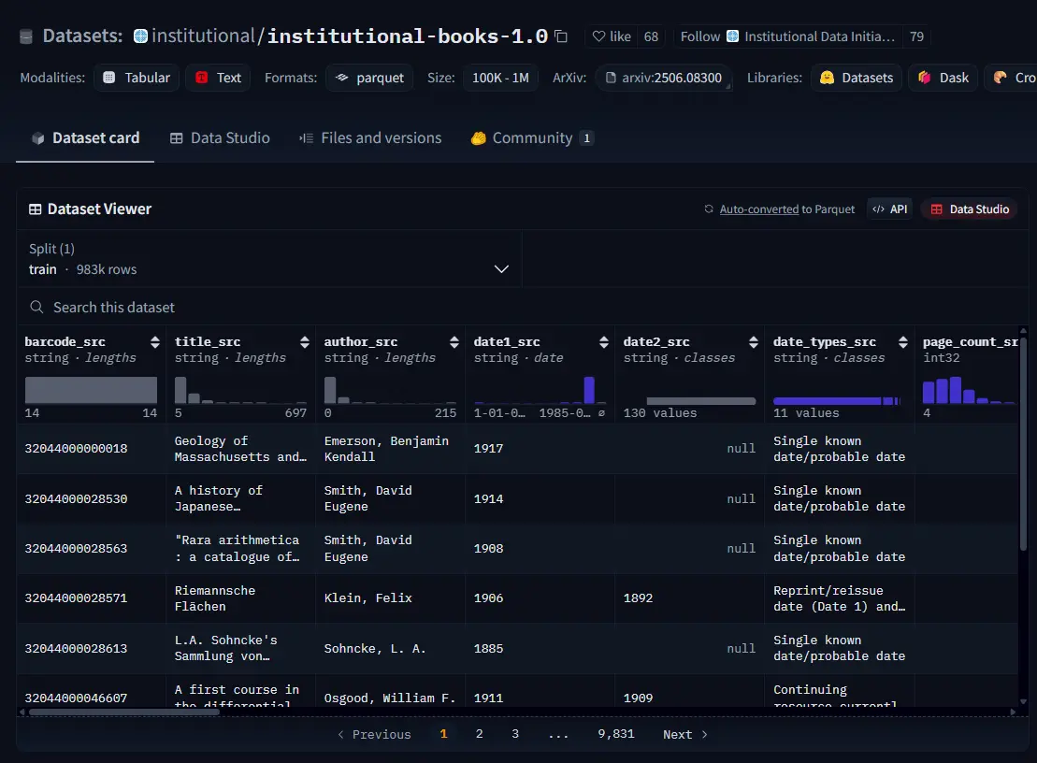Go to Next page of results
Viewport: 1037px width, 763px height.
(x=685, y=734)
